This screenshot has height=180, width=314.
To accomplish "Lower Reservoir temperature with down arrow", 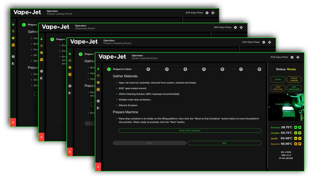I will (300, 144).
